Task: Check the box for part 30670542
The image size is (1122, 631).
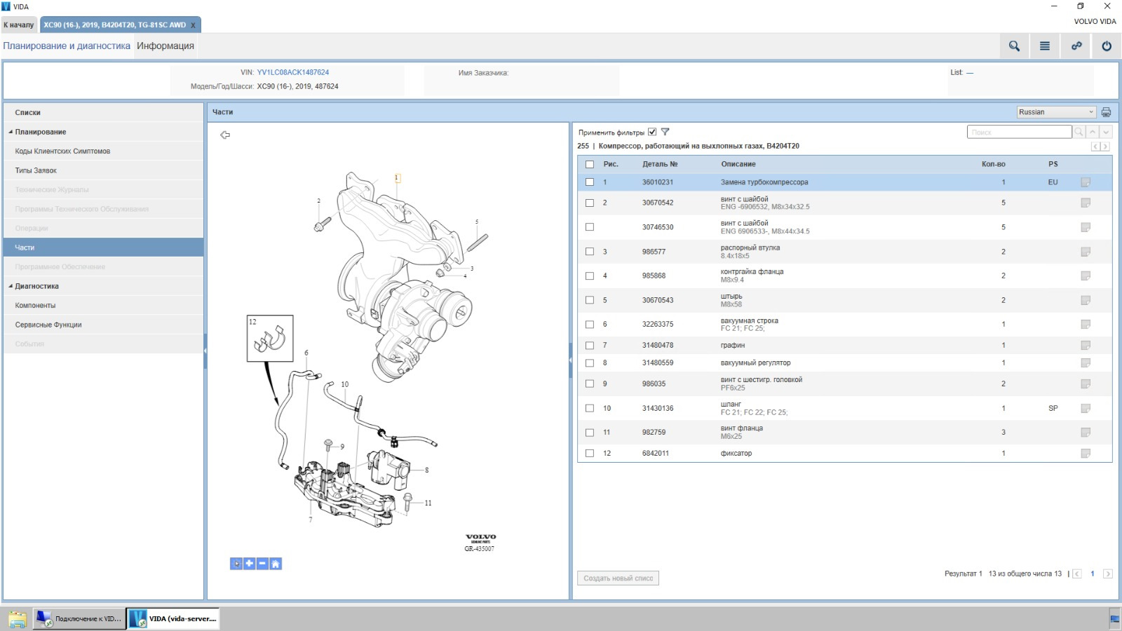Action: (x=590, y=203)
